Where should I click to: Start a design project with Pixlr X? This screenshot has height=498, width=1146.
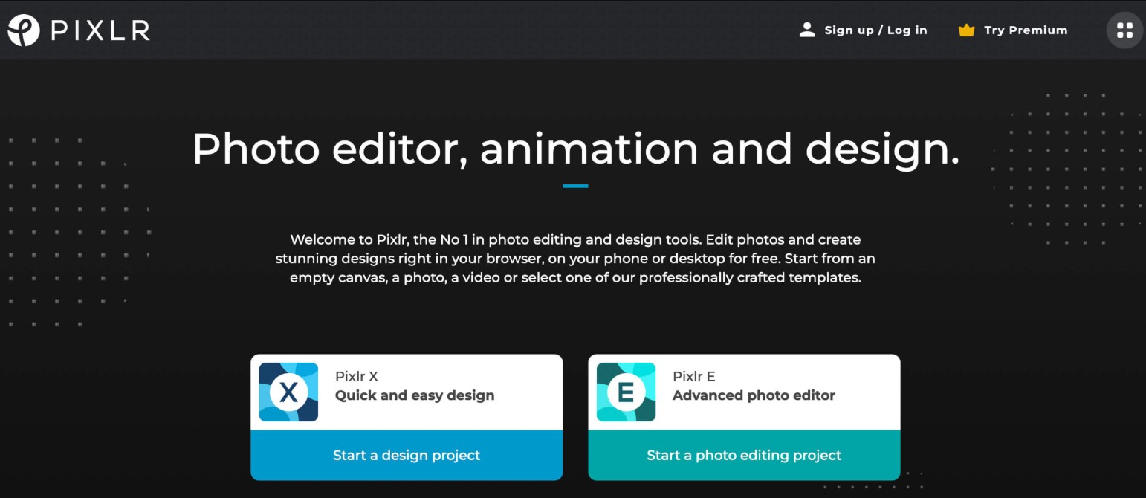(407, 454)
